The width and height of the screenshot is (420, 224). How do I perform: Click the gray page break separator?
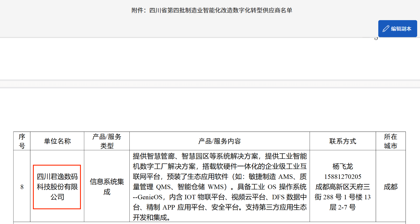click(210, 84)
